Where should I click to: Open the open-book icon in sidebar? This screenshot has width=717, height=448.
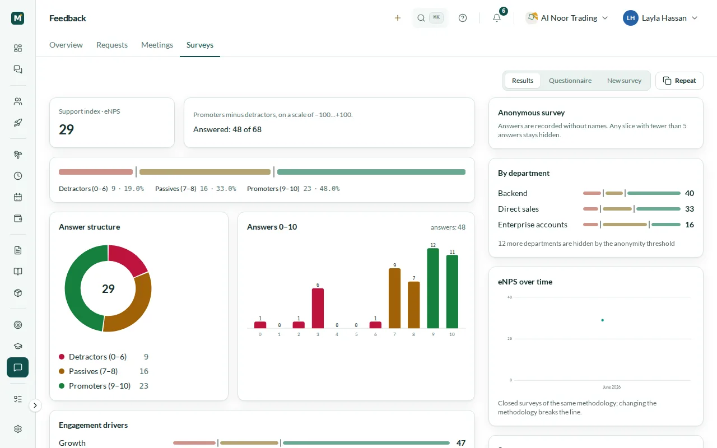click(18, 272)
